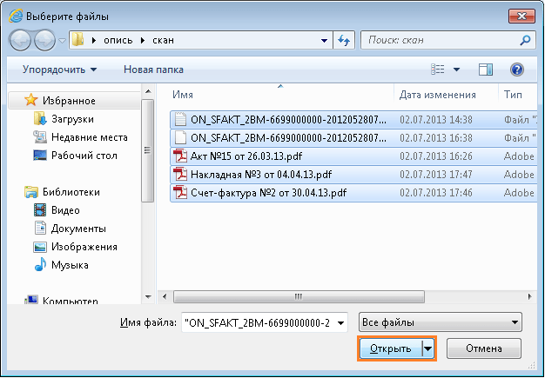Toggle the preview pane icon
Viewport: 545px width, 378px height.
486,69
